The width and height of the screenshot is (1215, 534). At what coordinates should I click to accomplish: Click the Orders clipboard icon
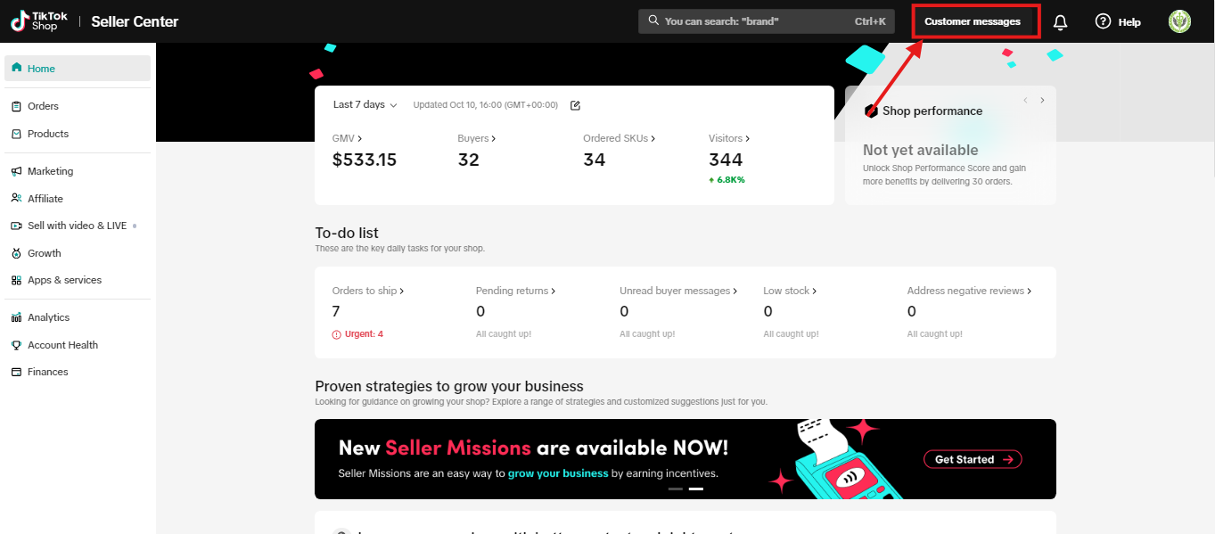[16, 106]
